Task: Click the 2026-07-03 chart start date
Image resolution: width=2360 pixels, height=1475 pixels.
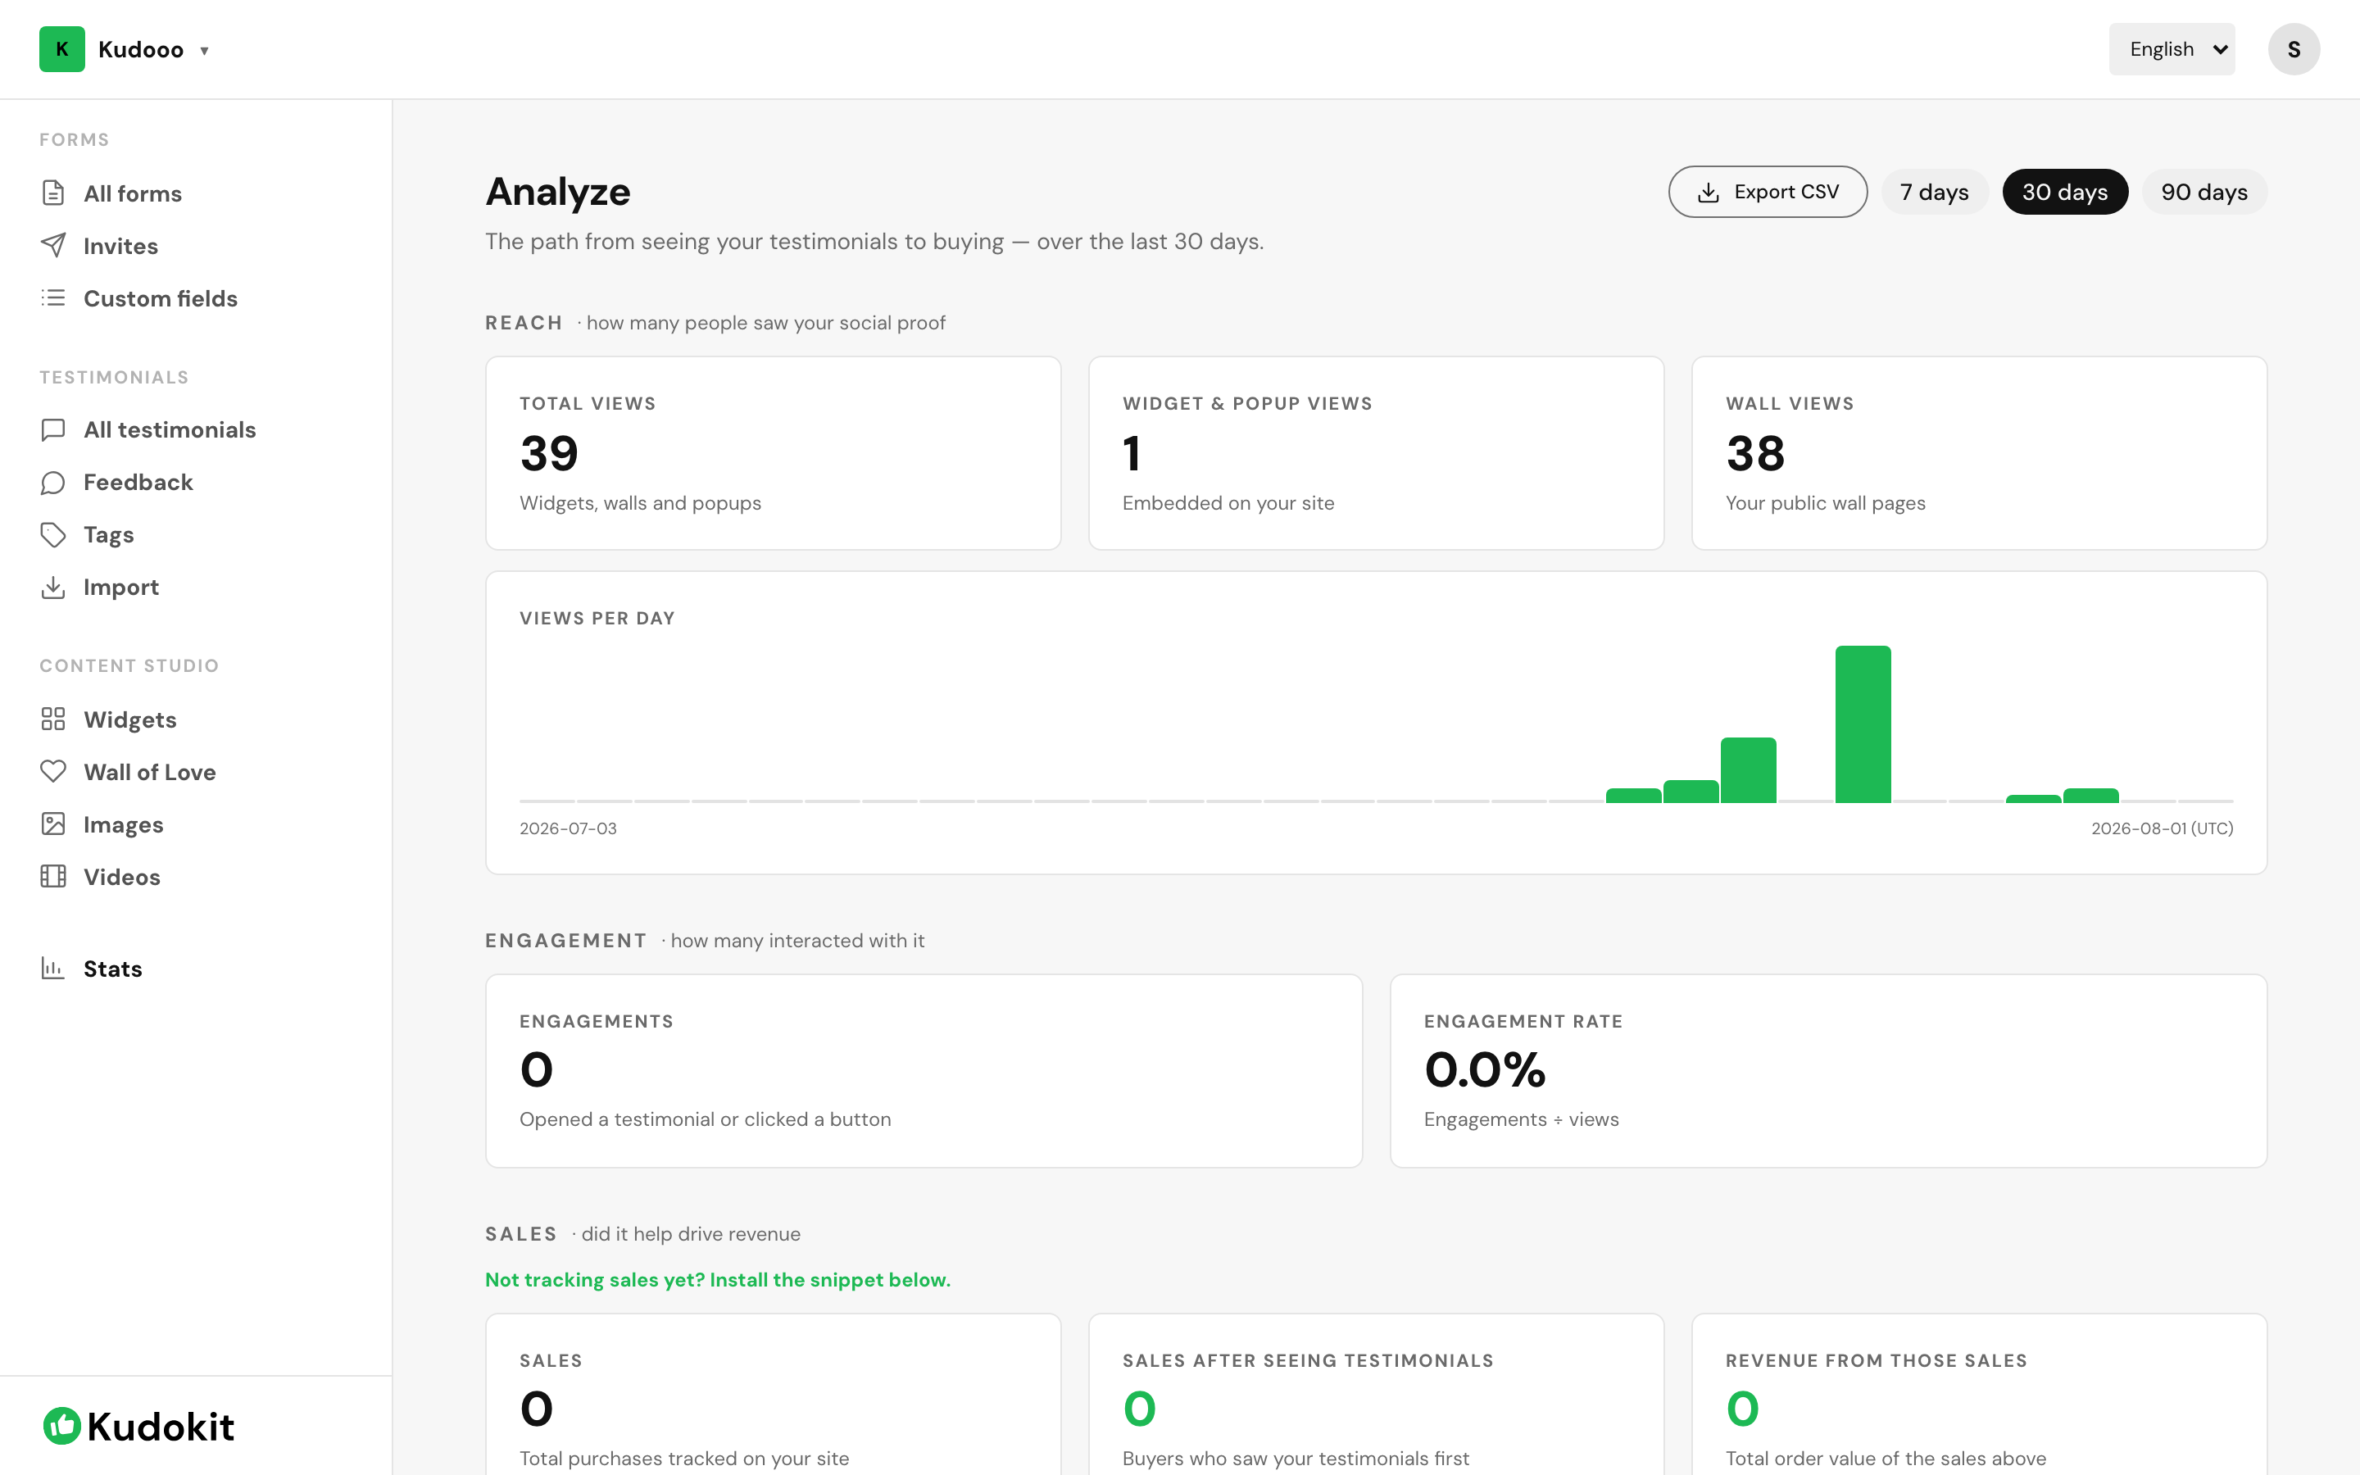Action: tap(569, 828)
